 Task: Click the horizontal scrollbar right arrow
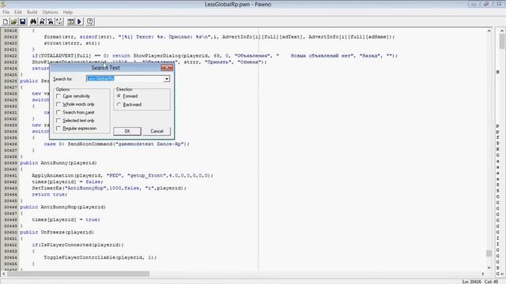click(x=483, y=274)
